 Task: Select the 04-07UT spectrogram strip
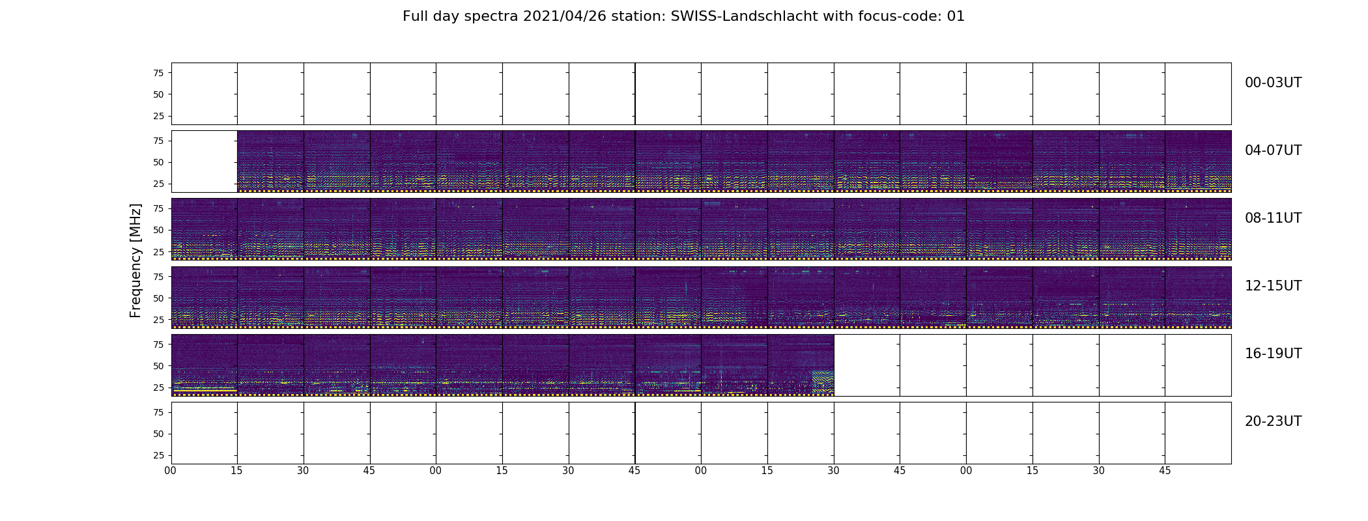coord(734,162)
